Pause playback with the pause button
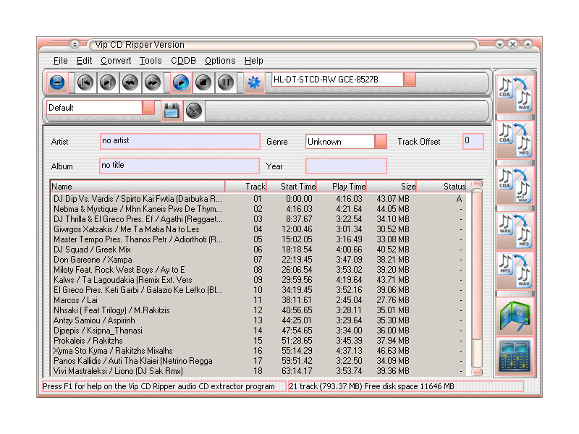579x434 pixels. [x=226, y=82]
